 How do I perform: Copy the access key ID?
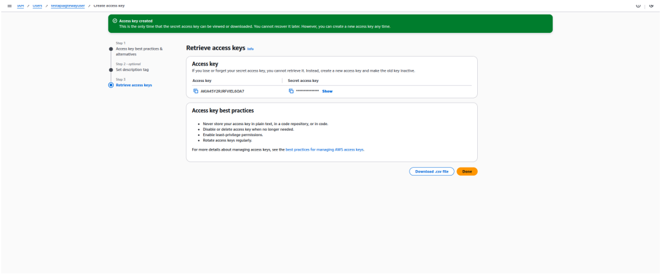196,91
